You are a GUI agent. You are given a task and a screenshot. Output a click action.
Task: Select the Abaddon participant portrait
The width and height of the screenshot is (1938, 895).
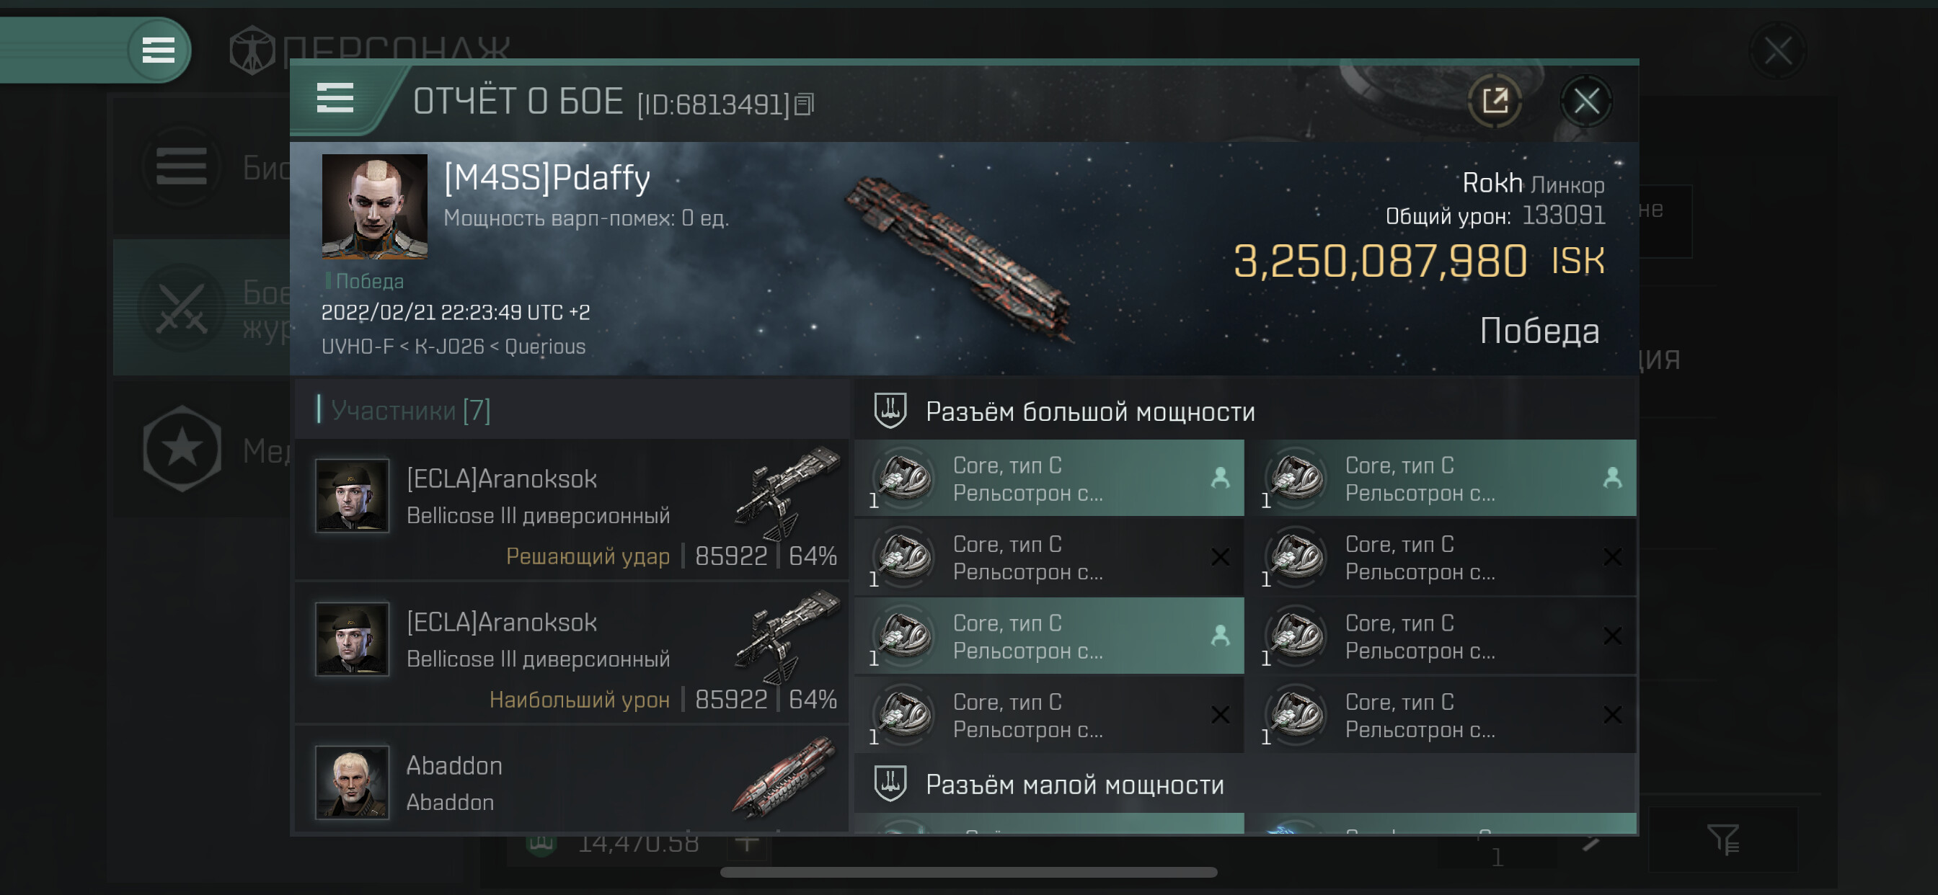point(352,782)
